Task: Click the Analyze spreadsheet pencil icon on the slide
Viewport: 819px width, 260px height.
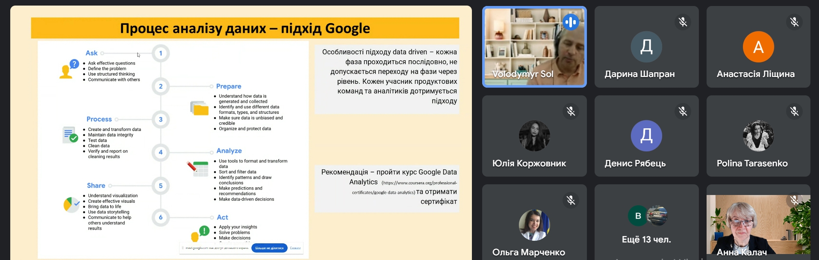Action: click(197, 168)
